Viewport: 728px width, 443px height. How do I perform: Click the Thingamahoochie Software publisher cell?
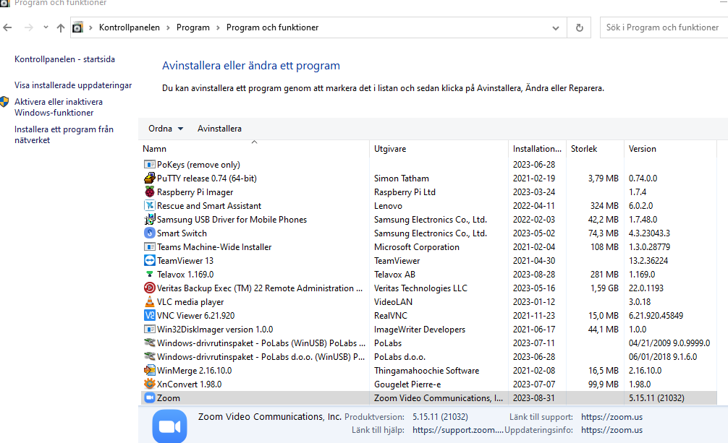427,371
